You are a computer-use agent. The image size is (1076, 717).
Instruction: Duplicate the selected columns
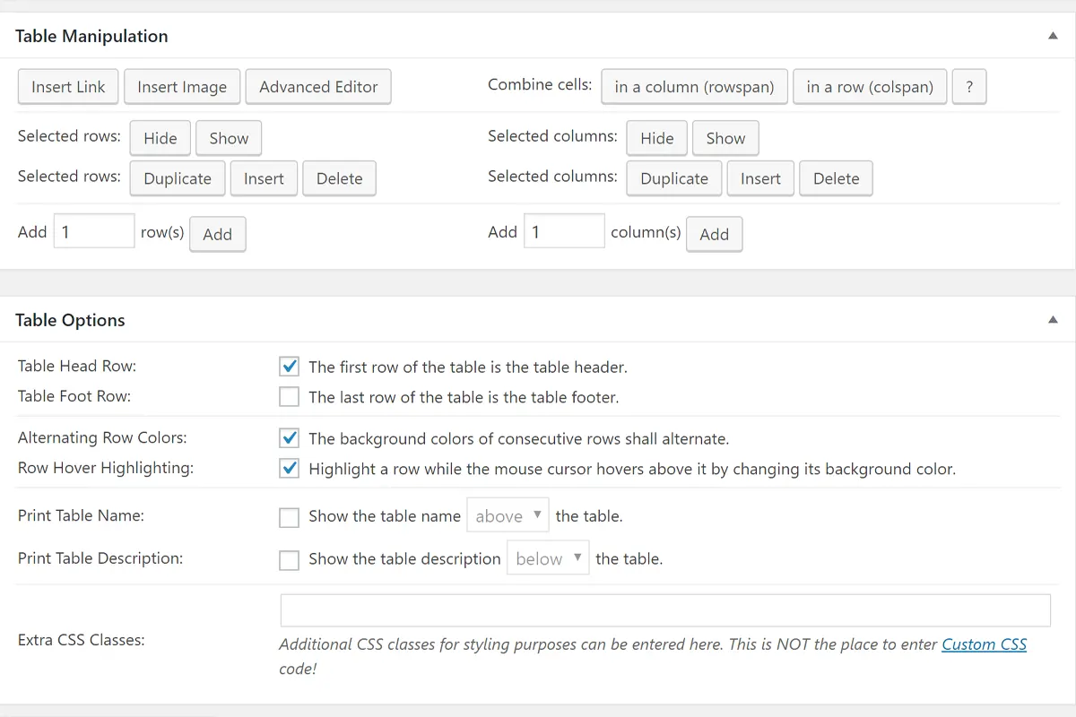coord(674,178)
